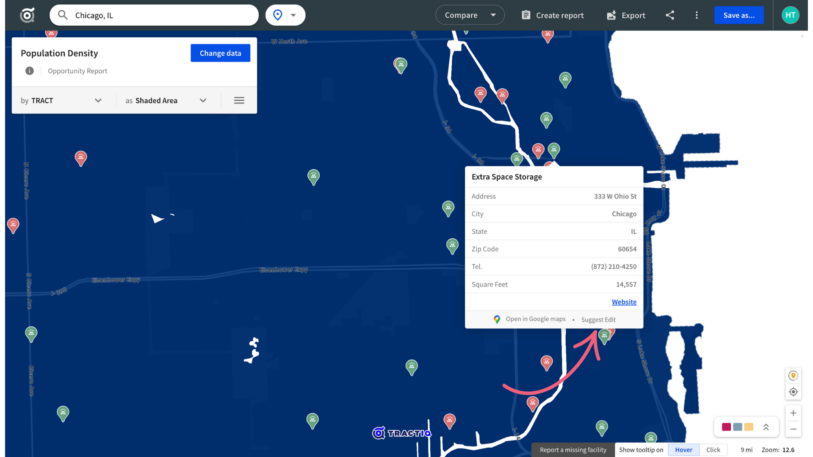Screen dimensions: 813x457
Task: Click the share icon
Action: [x=670, y=15]
